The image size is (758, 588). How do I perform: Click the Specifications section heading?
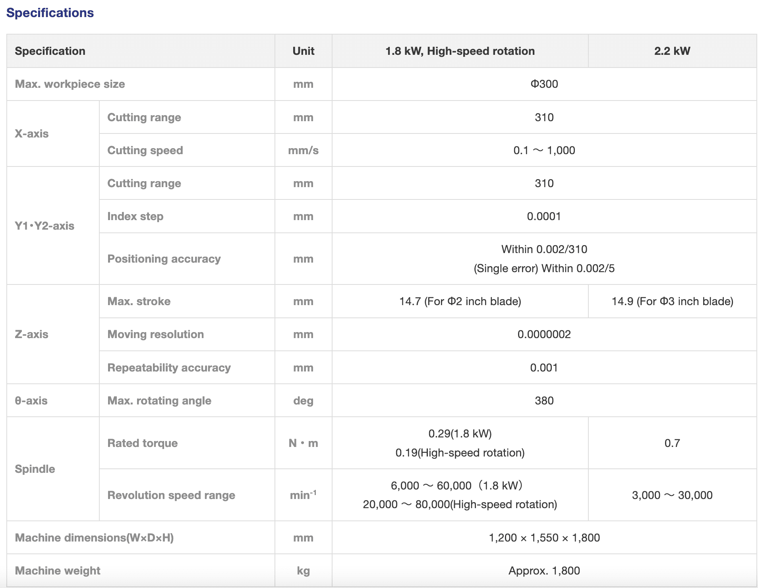click(x=50, y=13)
